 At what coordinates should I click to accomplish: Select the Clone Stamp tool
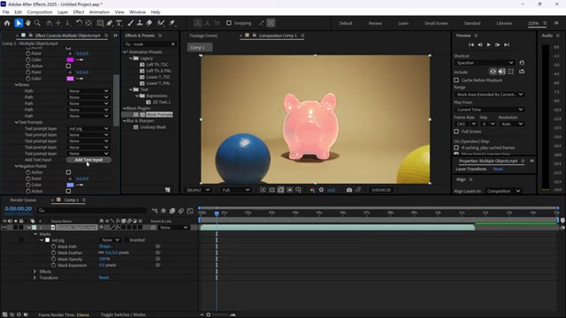140,23
